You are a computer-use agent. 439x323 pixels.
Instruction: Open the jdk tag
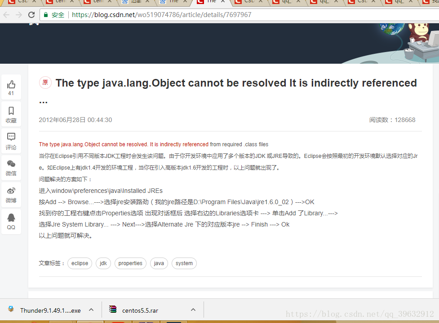tap(103, 263)
